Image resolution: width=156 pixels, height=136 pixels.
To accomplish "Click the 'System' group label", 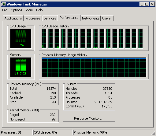I will [x=71, y=84].
